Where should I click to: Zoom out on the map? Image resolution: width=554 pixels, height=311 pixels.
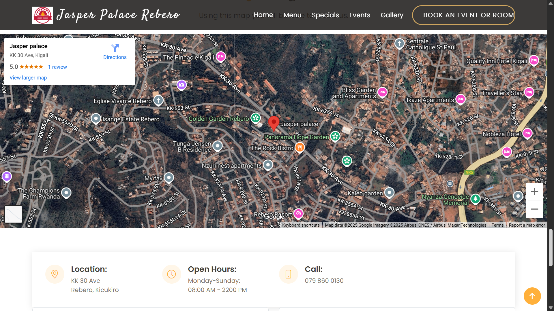pos(534,209)
